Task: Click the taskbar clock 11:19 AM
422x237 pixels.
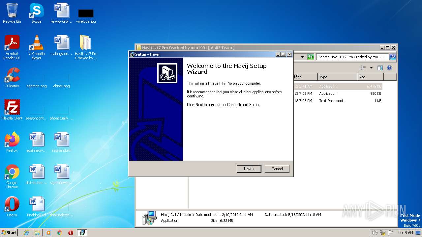Action: (x=405, y=233)
